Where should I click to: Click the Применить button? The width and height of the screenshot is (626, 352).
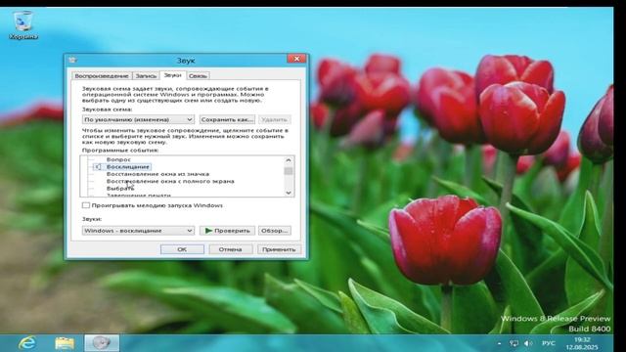(279, 249)
